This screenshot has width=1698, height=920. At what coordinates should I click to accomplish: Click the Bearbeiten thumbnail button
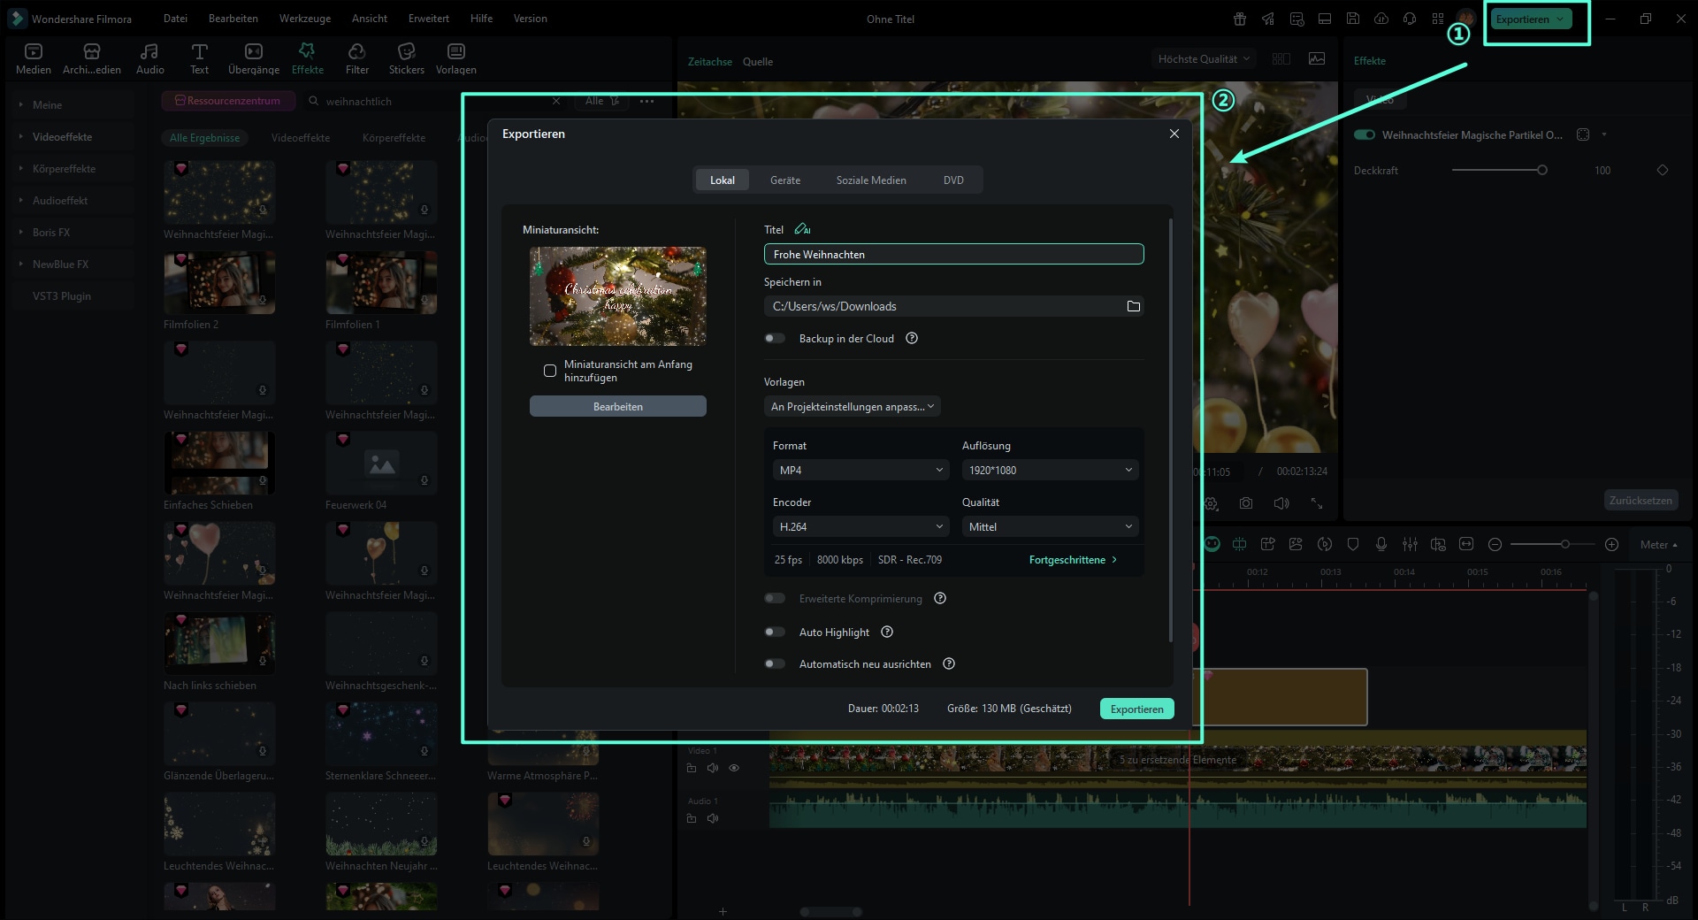tap(617, 406)
